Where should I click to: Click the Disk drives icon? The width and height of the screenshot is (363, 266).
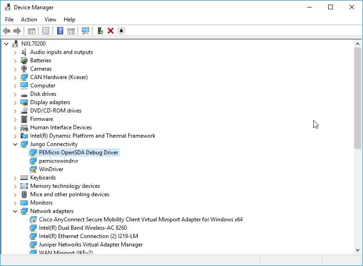pos(24,94)
